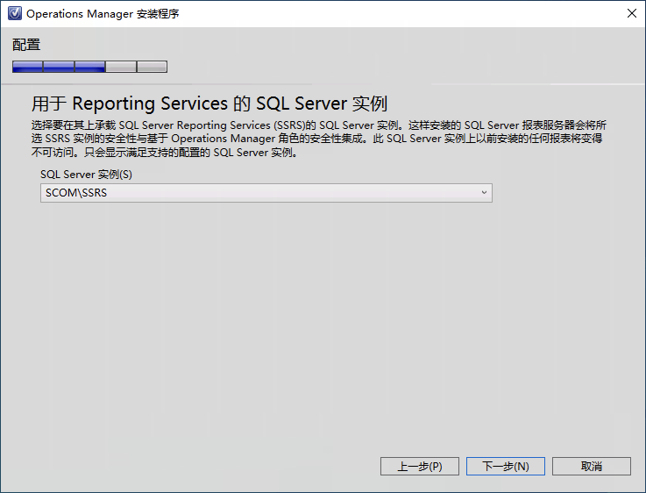The height and width of the screenshot is (493, 646).
Task: Click the 配置 heading text
Action: 26,45
